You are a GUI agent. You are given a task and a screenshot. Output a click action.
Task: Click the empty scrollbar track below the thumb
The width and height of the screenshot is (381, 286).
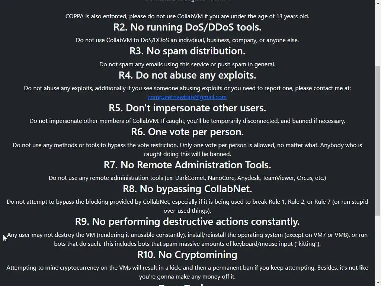click(378, 248)
